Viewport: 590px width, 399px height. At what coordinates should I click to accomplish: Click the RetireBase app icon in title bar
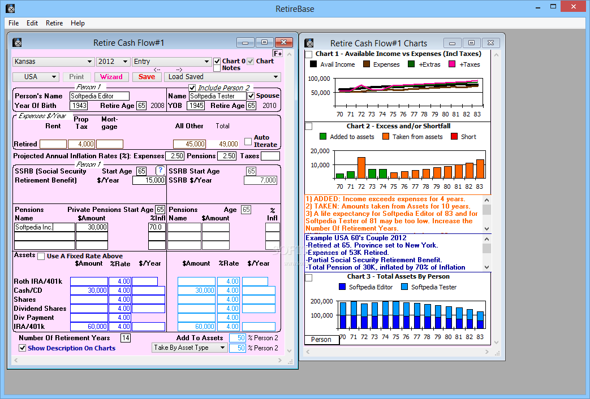(10, 8)
